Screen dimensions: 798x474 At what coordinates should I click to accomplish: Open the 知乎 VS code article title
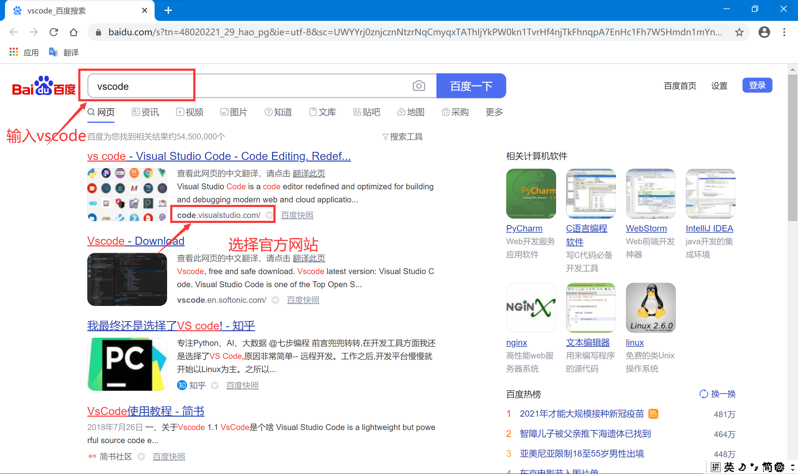click(171, 326)
